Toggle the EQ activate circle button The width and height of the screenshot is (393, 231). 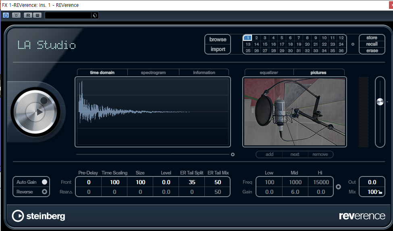pos(338,187)
